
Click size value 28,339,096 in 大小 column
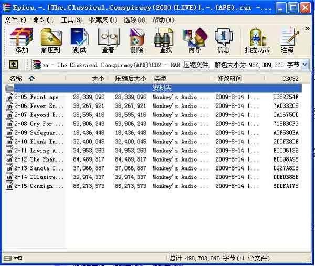click(89, 97)
